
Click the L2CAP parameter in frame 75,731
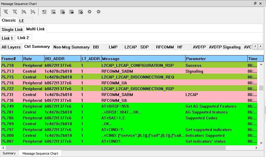(192, 95)
